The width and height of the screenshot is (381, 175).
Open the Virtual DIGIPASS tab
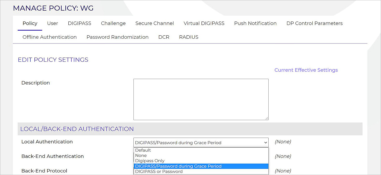[x=204, y=23]
